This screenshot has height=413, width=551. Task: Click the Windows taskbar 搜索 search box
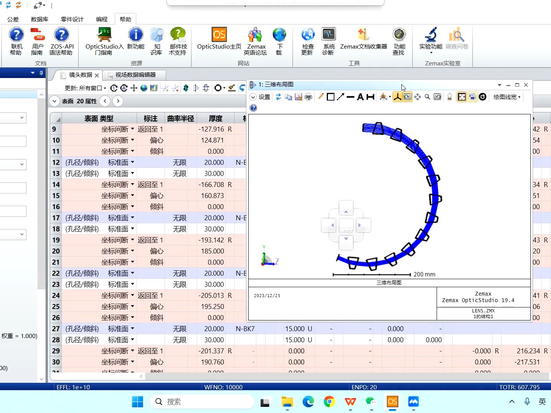click(202, 402)
